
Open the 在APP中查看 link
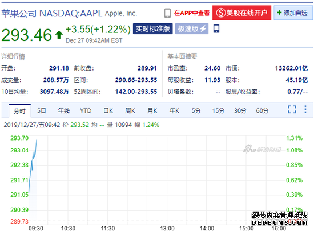192,13
